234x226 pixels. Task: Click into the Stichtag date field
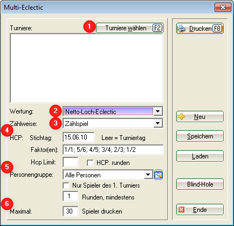[79, 137]
